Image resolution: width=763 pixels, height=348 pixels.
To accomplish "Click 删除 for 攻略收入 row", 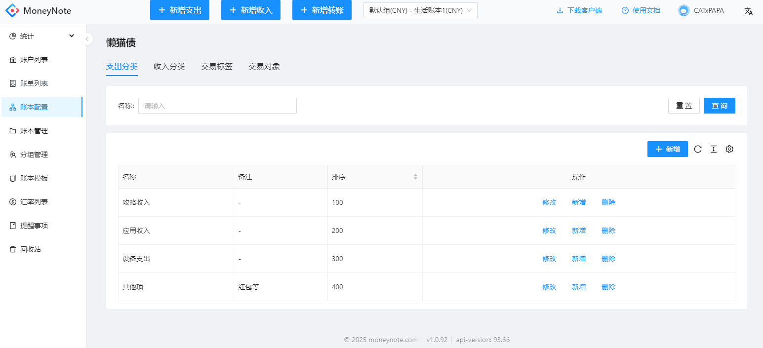I will pyautogui.click(x=608, y=202).
